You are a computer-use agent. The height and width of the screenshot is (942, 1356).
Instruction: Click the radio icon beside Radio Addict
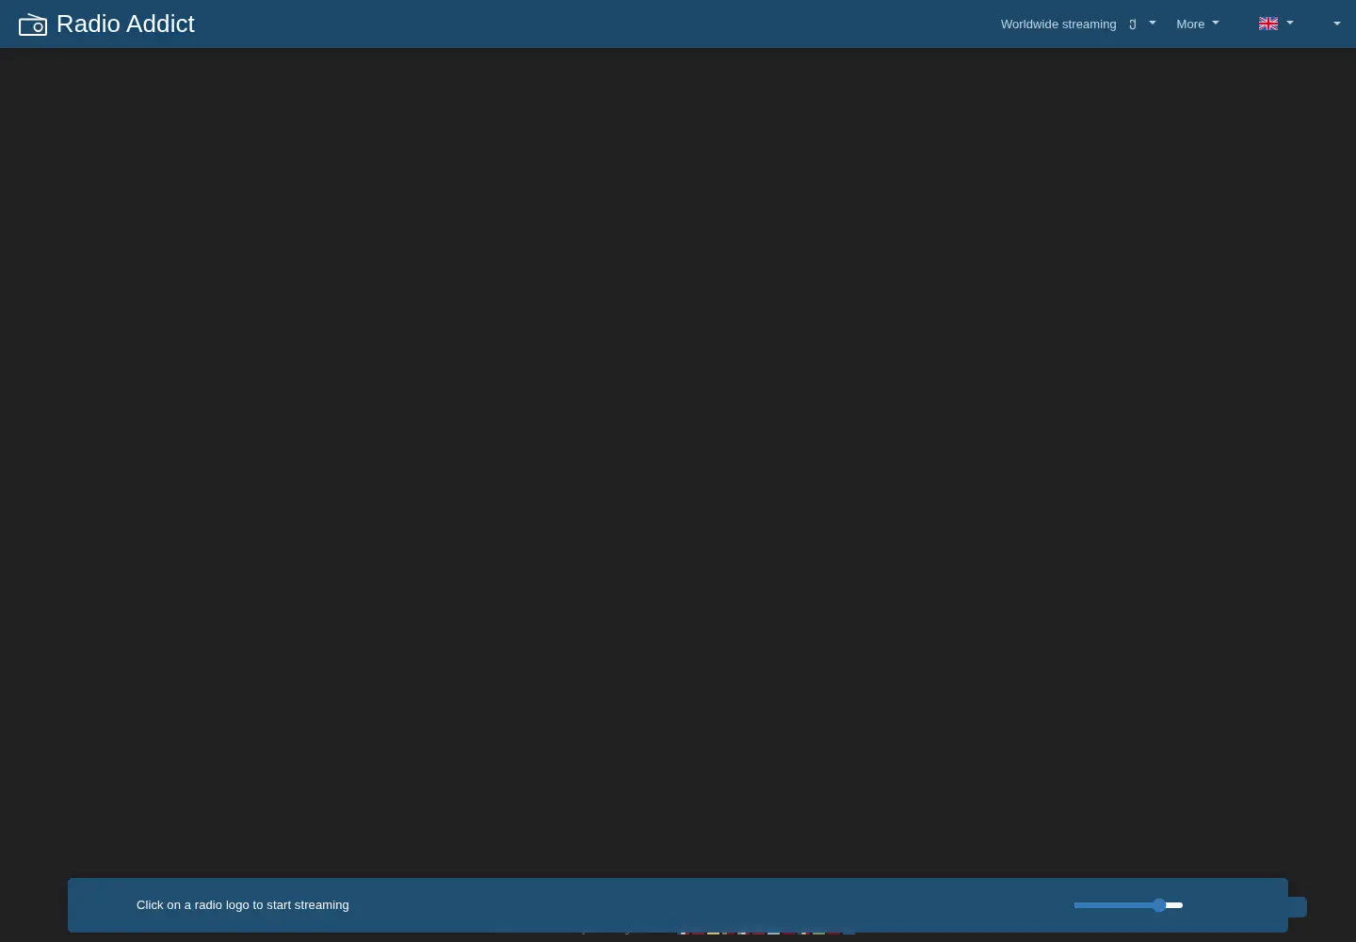tap(33, 24)
